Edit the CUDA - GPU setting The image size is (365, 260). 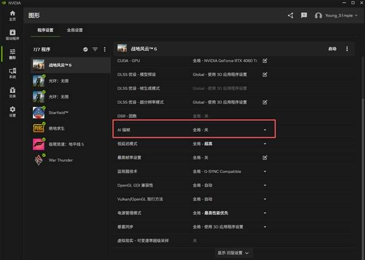pyautogui.click(x=265, y=61)
